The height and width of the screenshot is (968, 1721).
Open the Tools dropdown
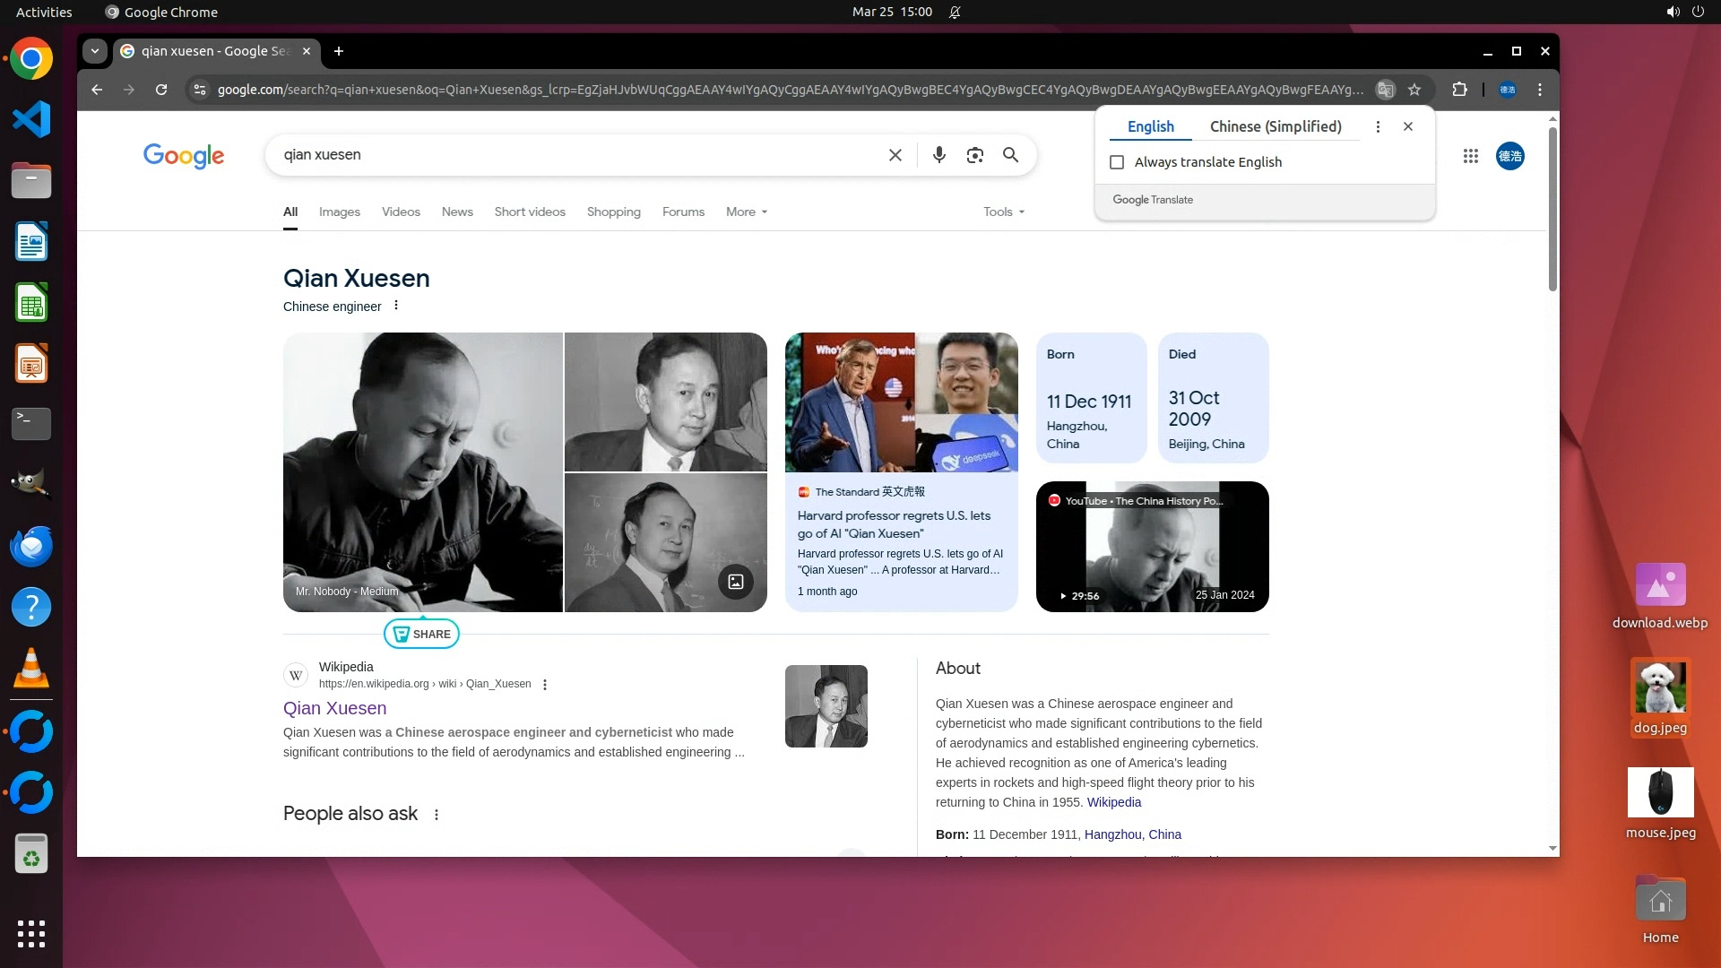pyautogui.click(x=1003, y=212)
